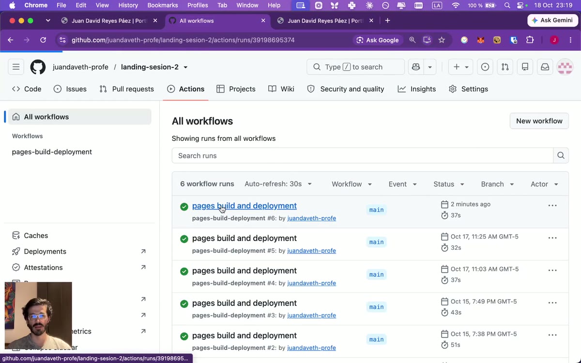Screen dimensions: 581x363
Task: Expand the create new plus dropdown
Action: click(461, 67)
